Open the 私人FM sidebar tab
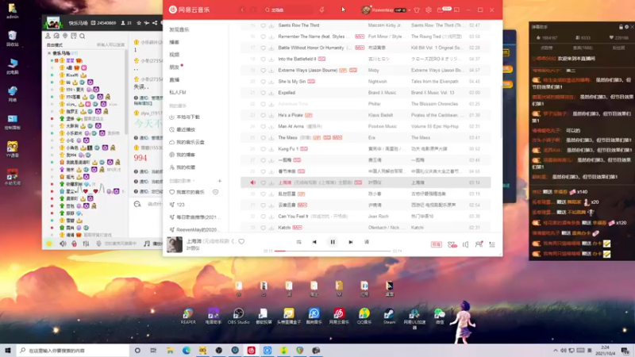The height and width of the screenshot is (357, 635). tap(177, 92)
